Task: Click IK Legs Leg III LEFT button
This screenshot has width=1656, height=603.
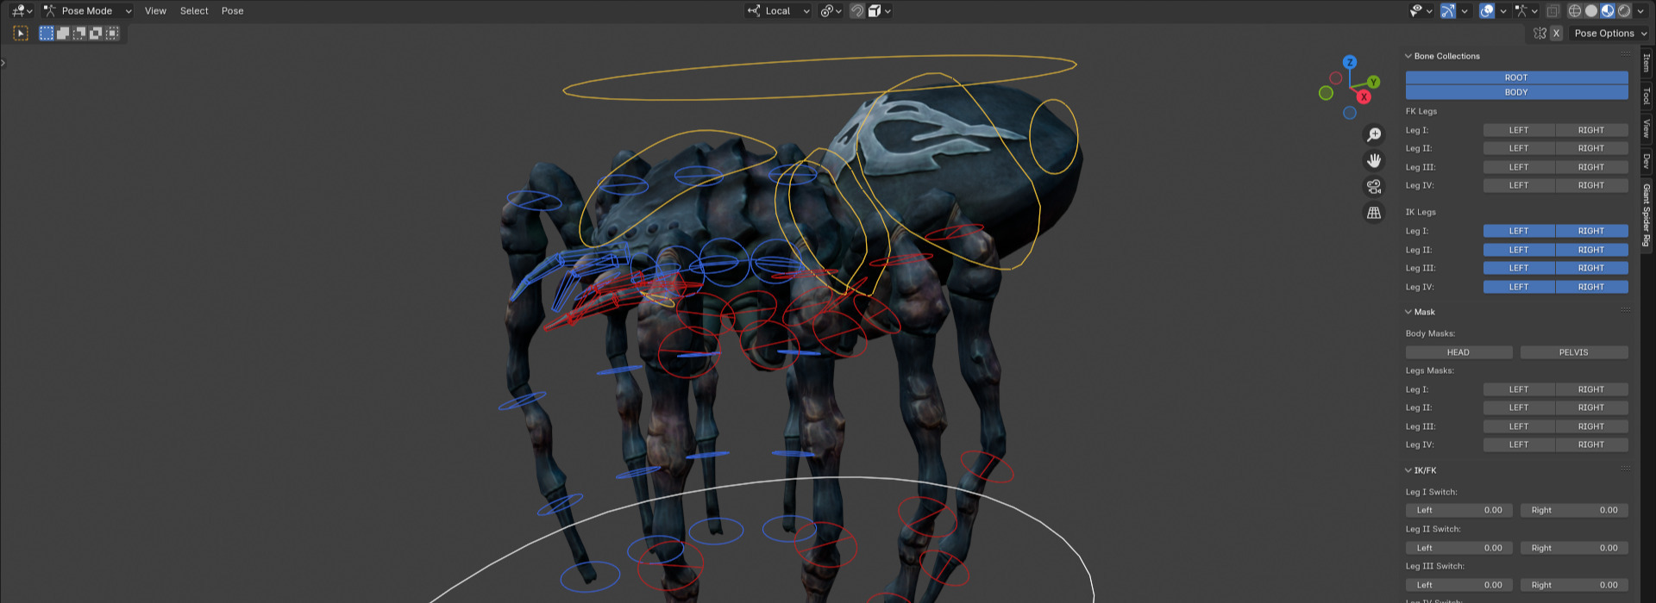Action: click(x=1519, y=268)
